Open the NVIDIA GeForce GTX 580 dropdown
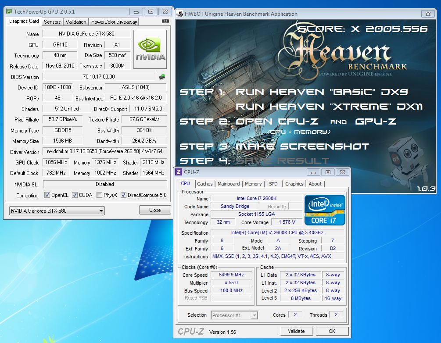This screenshot has width=441, height=343. pos(57,211)
